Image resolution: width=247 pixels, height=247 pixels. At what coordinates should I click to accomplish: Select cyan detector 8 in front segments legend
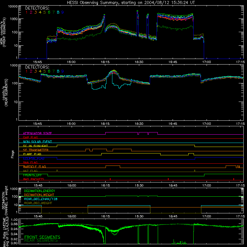click(58, 12)
